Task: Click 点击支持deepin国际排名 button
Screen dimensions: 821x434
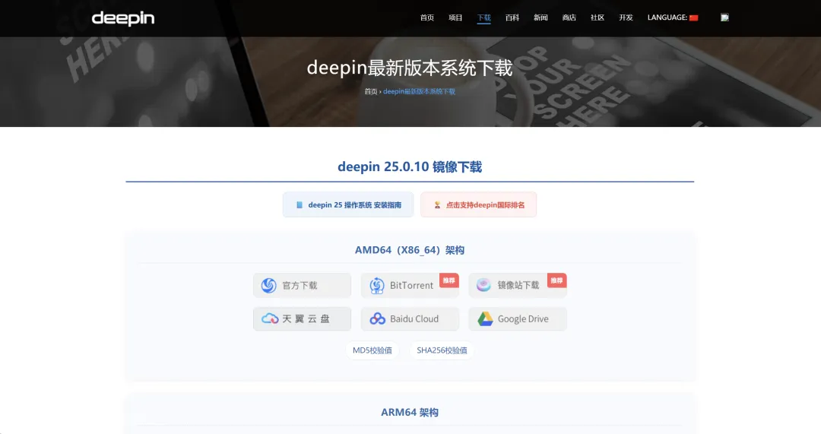Action: click(x=479, y=204)
